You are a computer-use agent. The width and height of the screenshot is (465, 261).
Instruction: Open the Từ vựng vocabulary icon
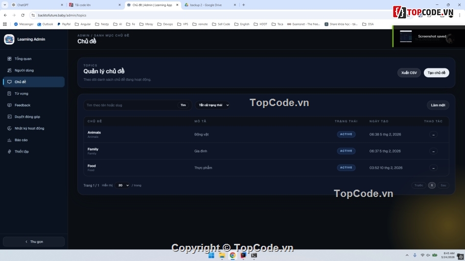9,93
